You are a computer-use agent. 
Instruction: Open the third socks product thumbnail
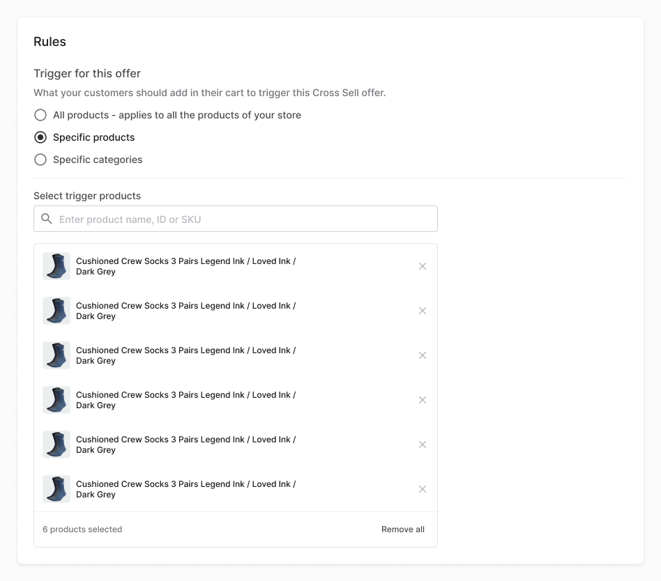click(x=56, y=355)
